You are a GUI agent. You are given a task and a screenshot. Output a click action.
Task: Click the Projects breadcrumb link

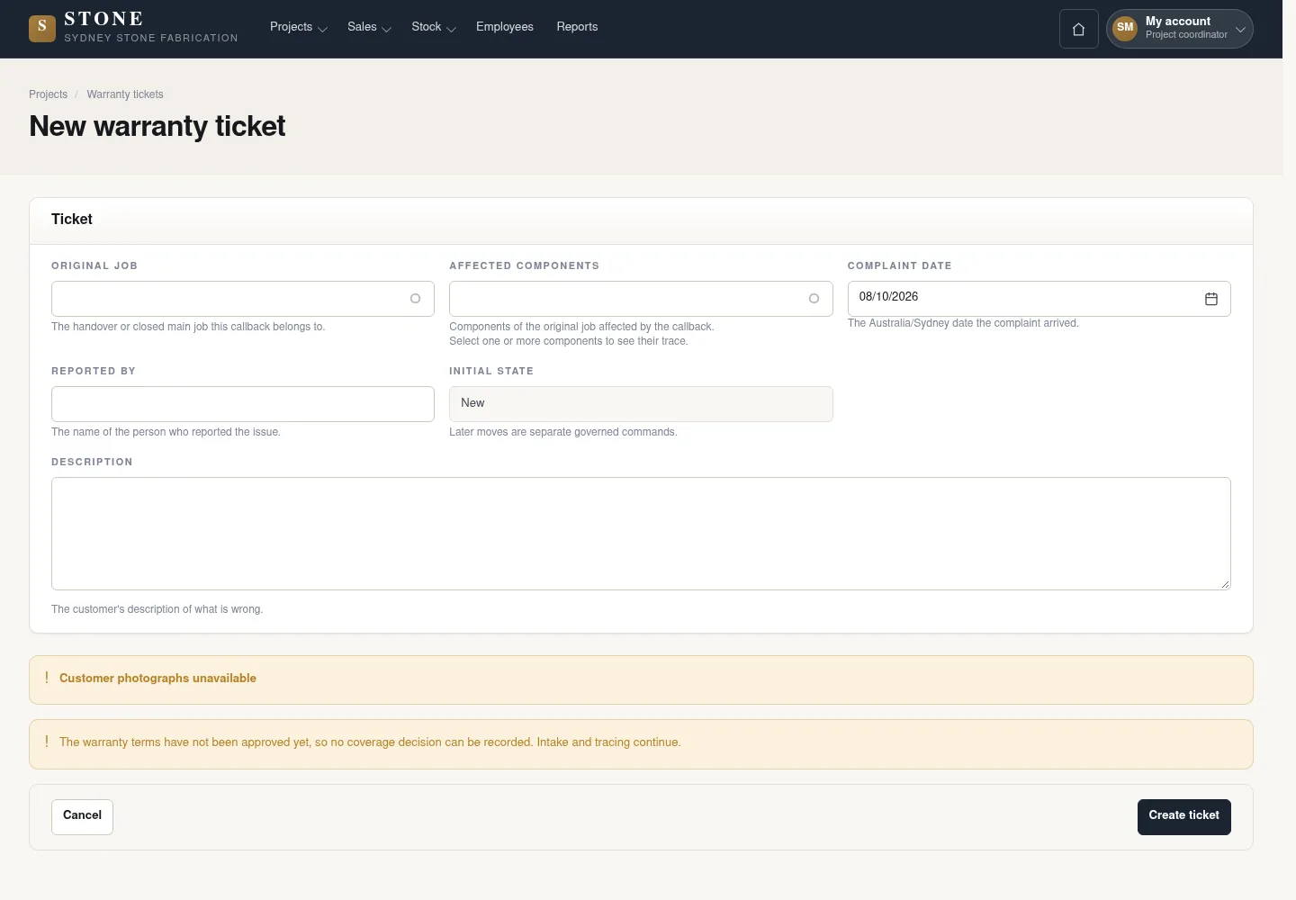tap(48, 94)
